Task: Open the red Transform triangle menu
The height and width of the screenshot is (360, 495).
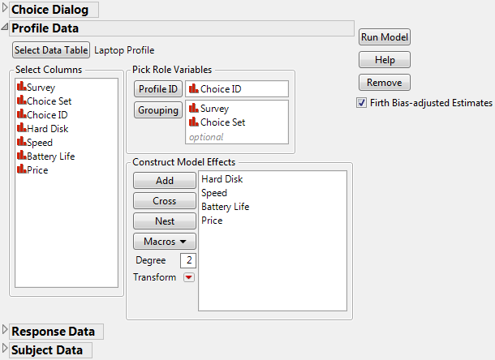Action: click(x=189, y=277)
